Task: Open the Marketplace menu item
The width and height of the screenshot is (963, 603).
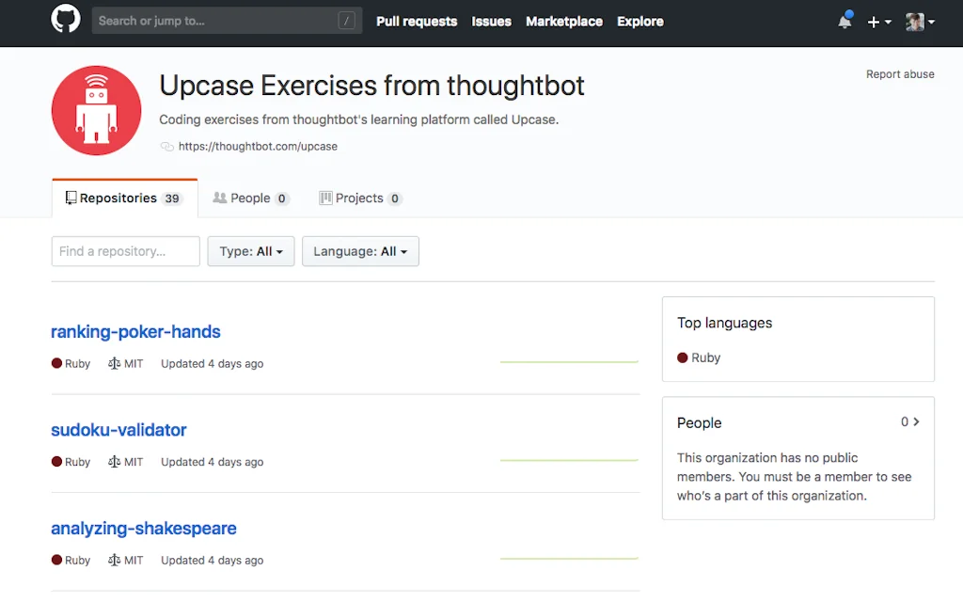Action: tap(563, 22)
